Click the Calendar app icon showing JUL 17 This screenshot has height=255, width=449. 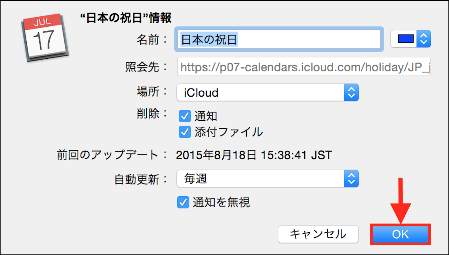(45, 37)
